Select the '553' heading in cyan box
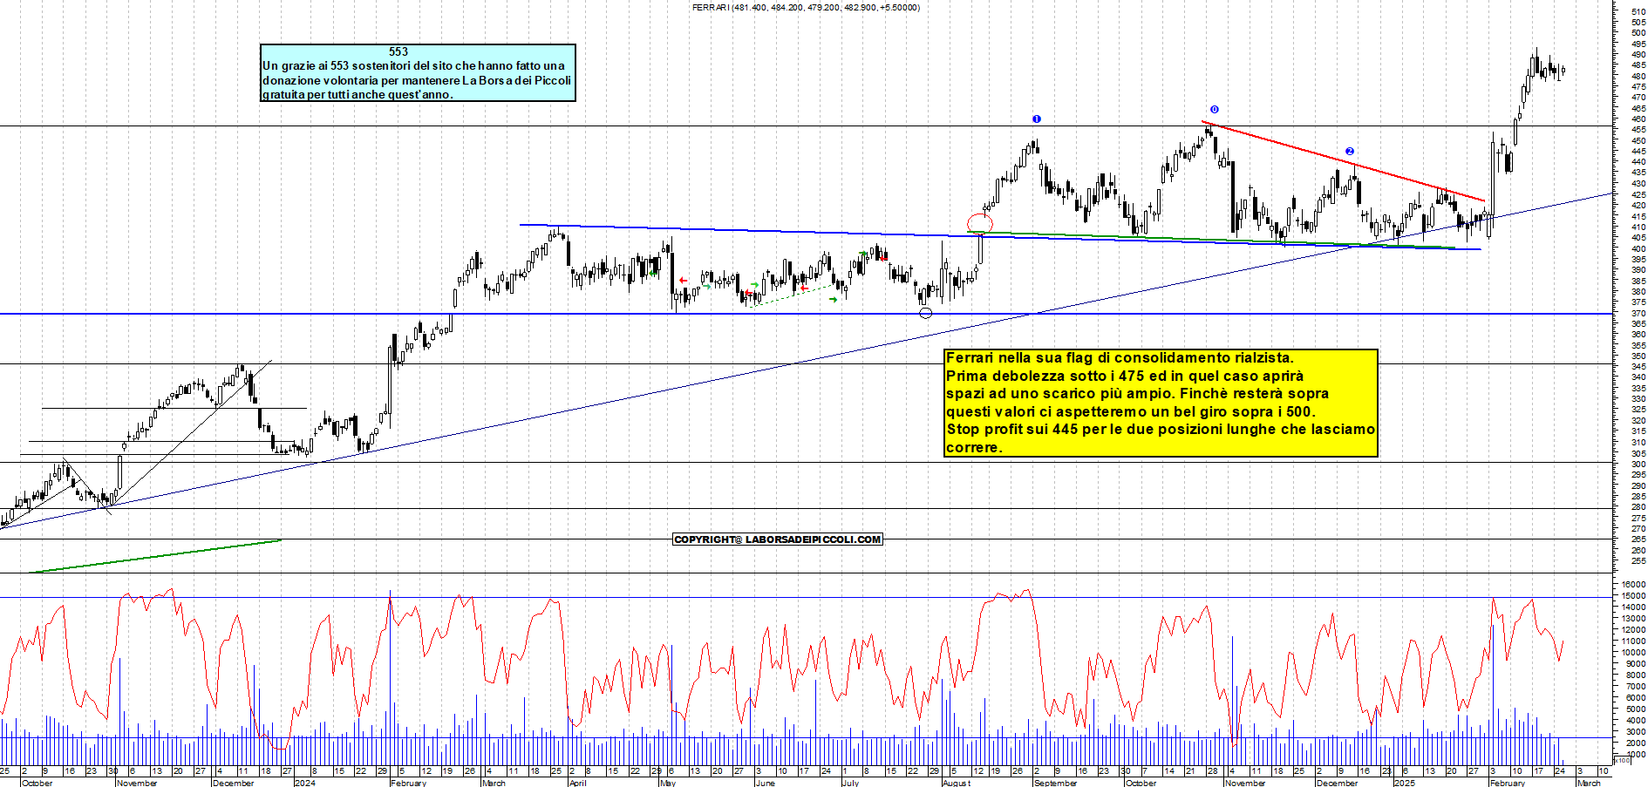The height and width of the screenshot is (787, 1648). [x=398, y=51]
